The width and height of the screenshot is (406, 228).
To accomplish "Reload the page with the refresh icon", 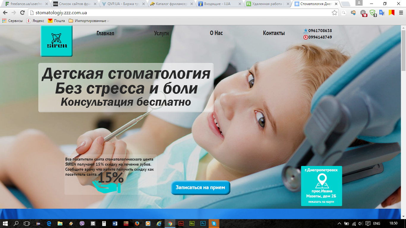I will coord(22,13).
